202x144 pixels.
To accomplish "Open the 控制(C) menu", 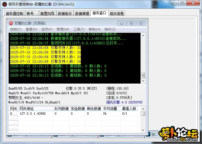I will click(x=16, y=29).
